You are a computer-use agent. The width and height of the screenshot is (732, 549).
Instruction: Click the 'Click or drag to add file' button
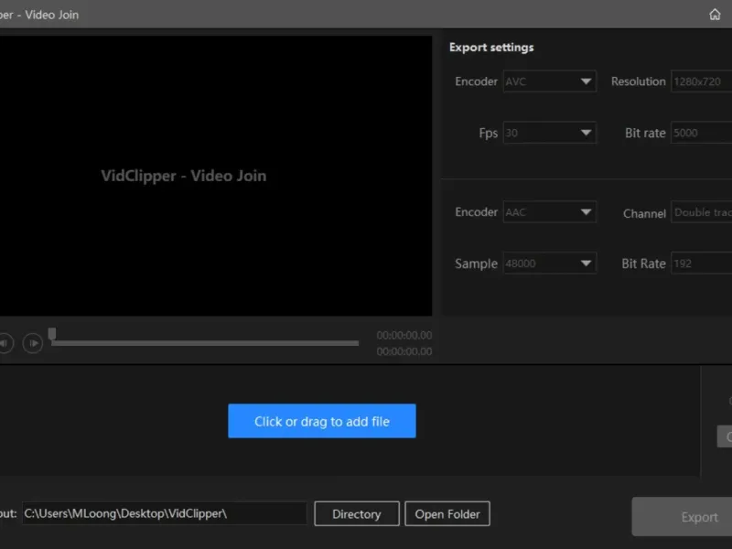click(322, 421)
